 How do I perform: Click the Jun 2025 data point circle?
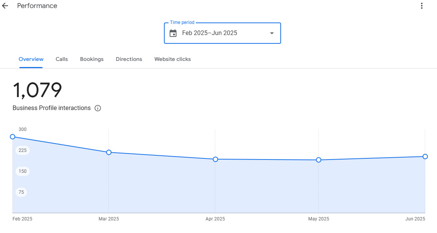tap(425, 156)
